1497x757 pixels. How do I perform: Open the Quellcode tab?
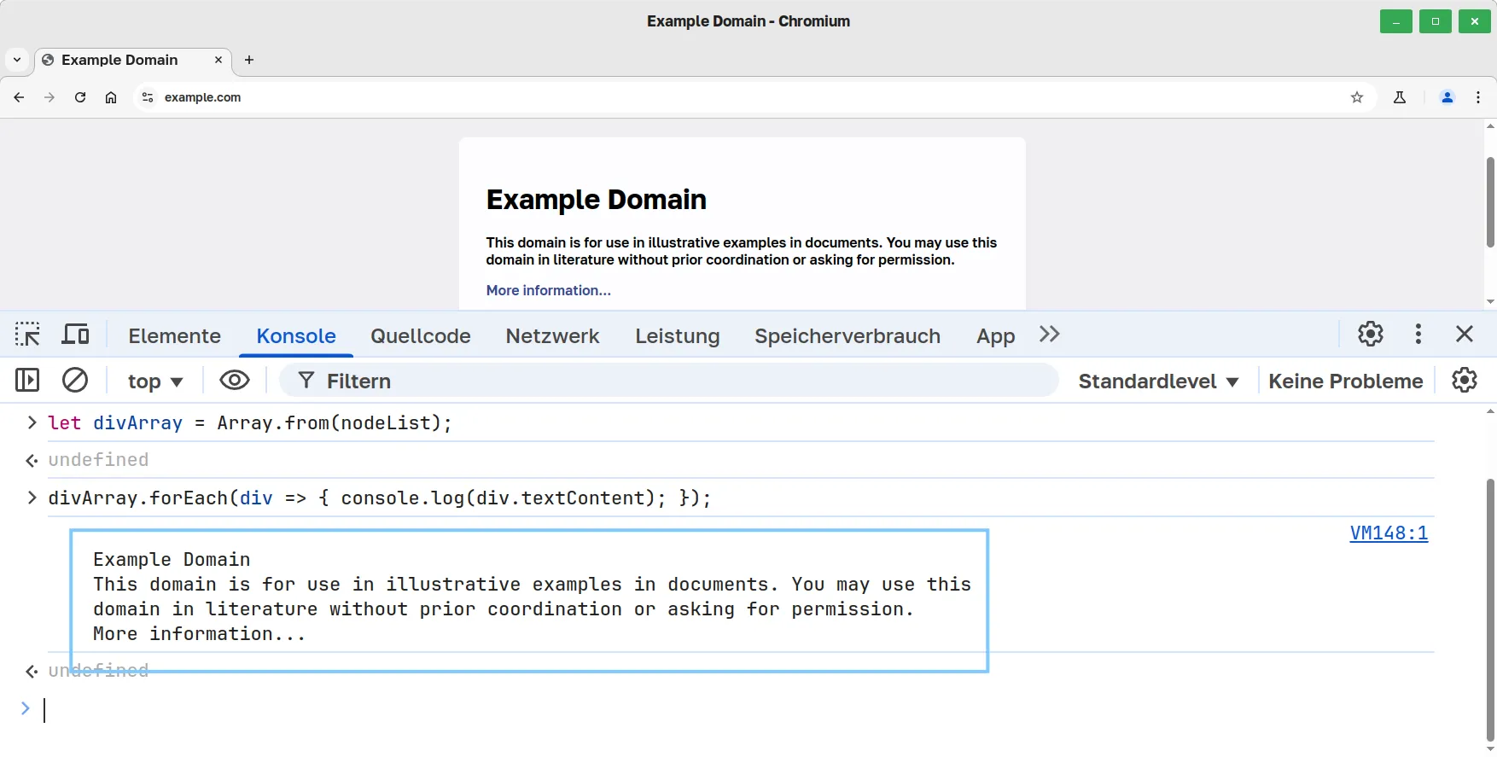421,335
